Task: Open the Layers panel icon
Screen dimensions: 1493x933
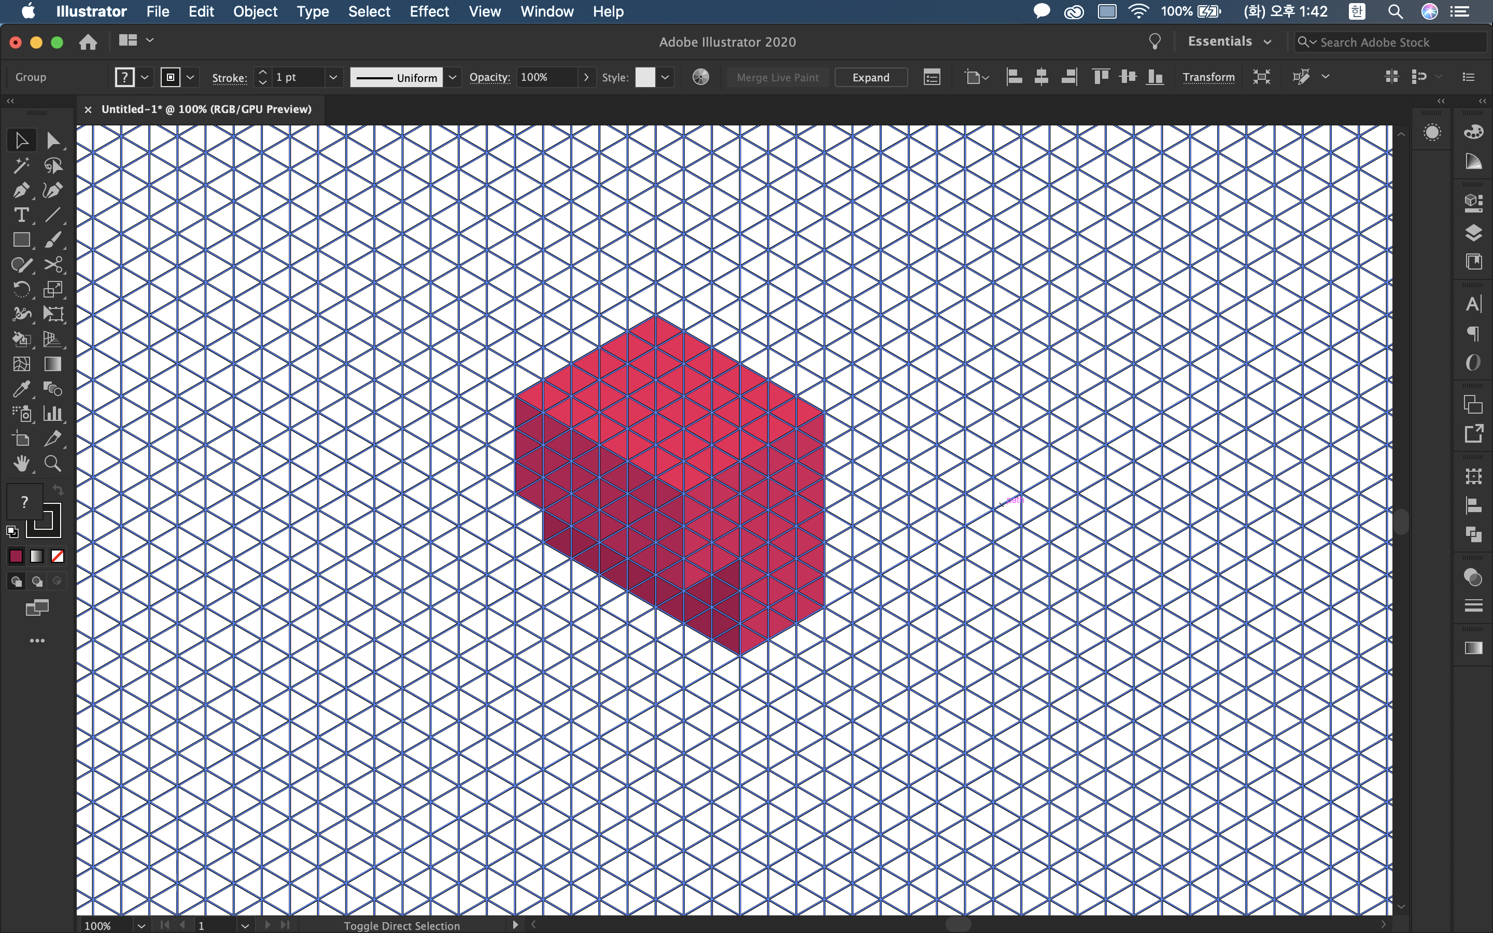Action: pos(1473,233)
